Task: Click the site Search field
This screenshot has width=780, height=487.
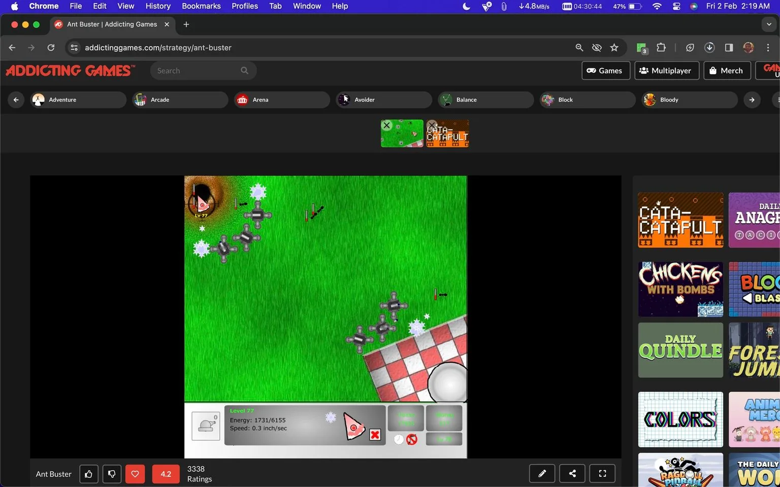Action: (203, 71)
